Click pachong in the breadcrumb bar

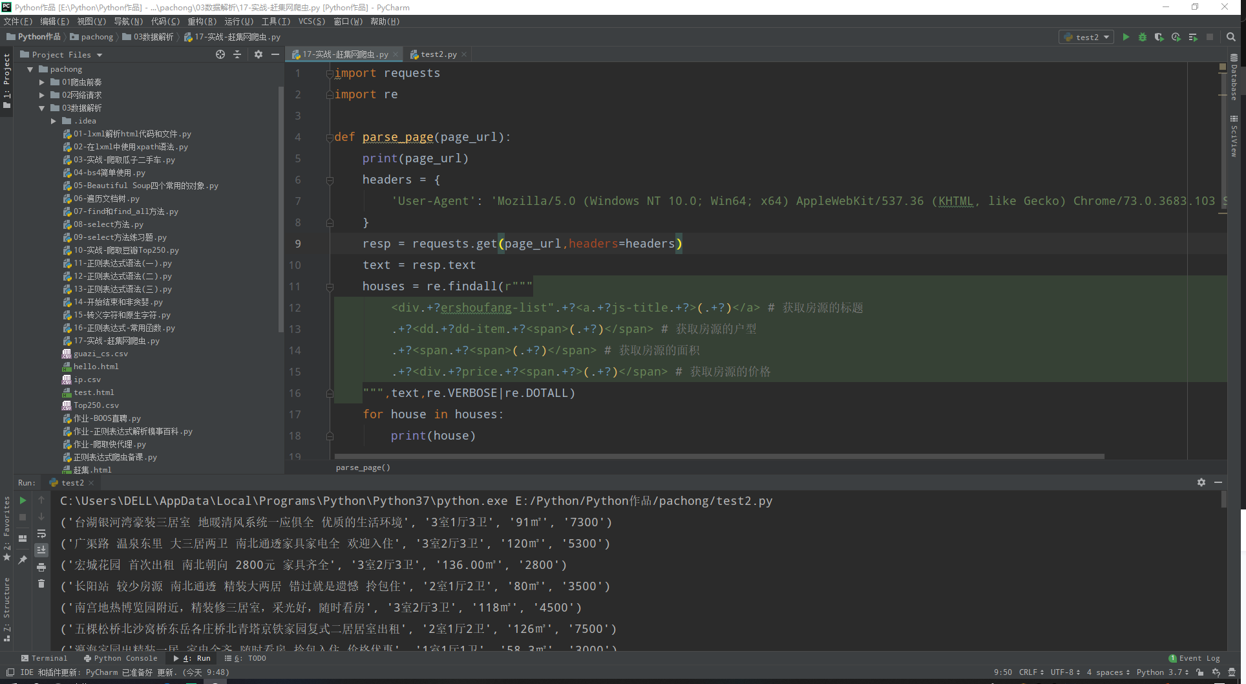(x=91, y=37)
